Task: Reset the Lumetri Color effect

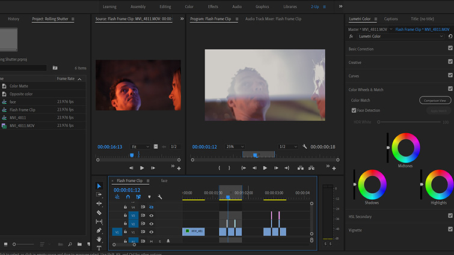Action: point(450,37)
